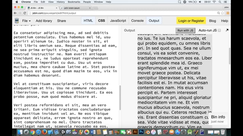Toggle the JavaScript panel
243x136 pixels.
[118, 21]
